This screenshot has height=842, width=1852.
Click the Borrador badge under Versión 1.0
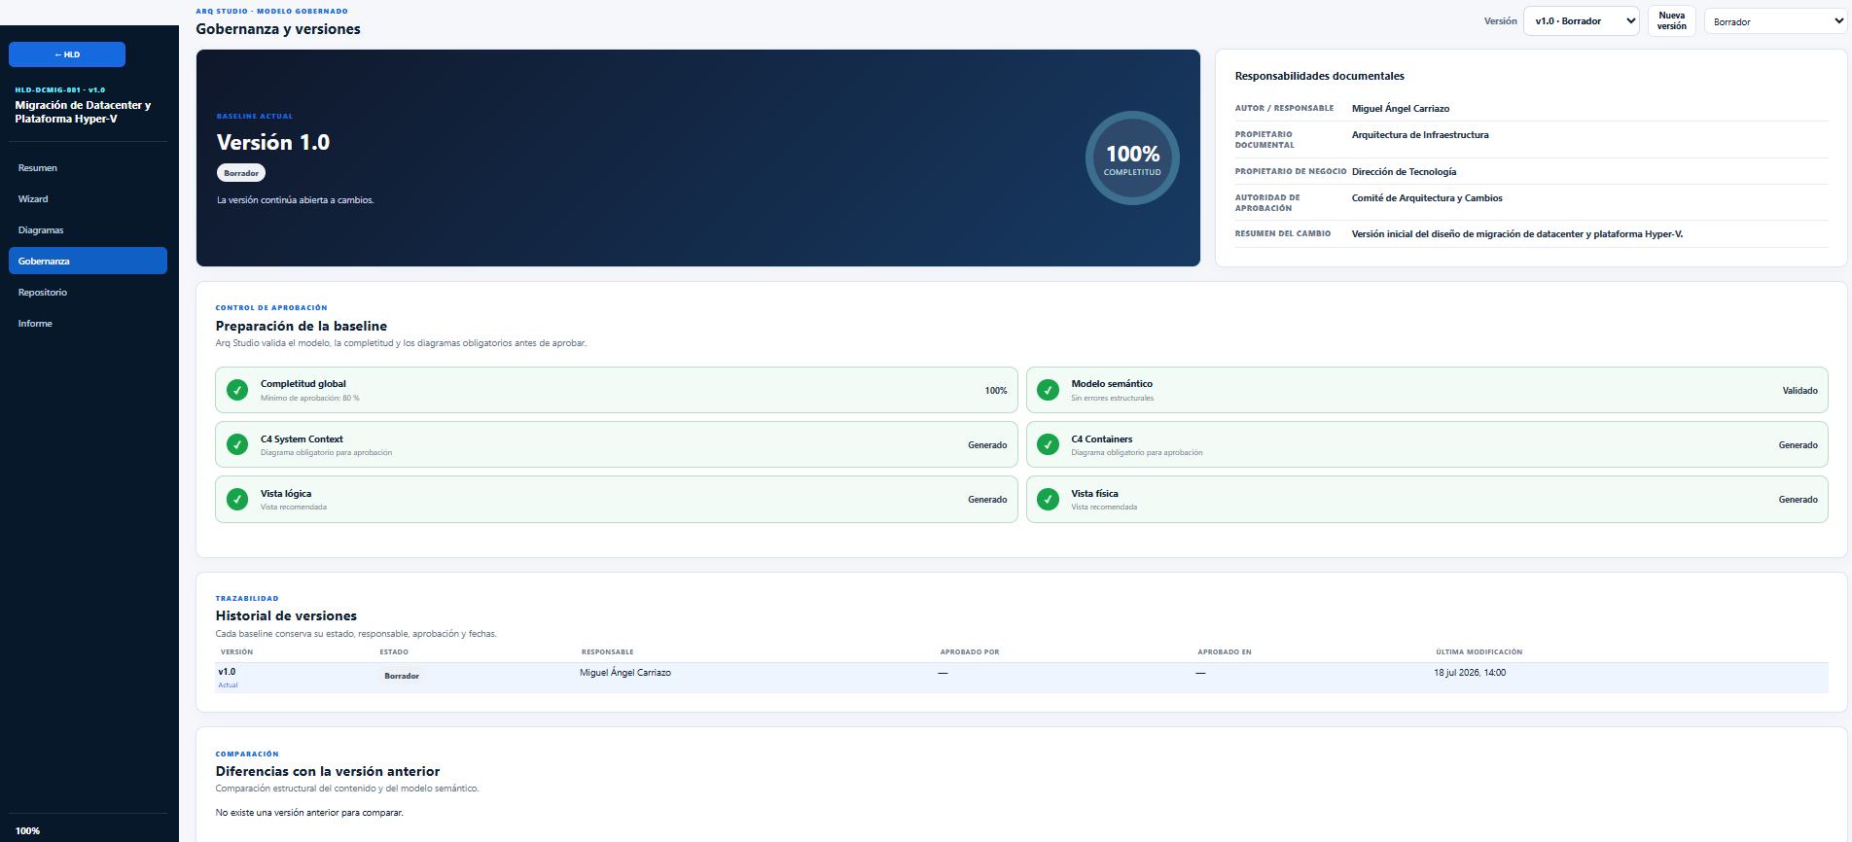[x=241, y=173]
